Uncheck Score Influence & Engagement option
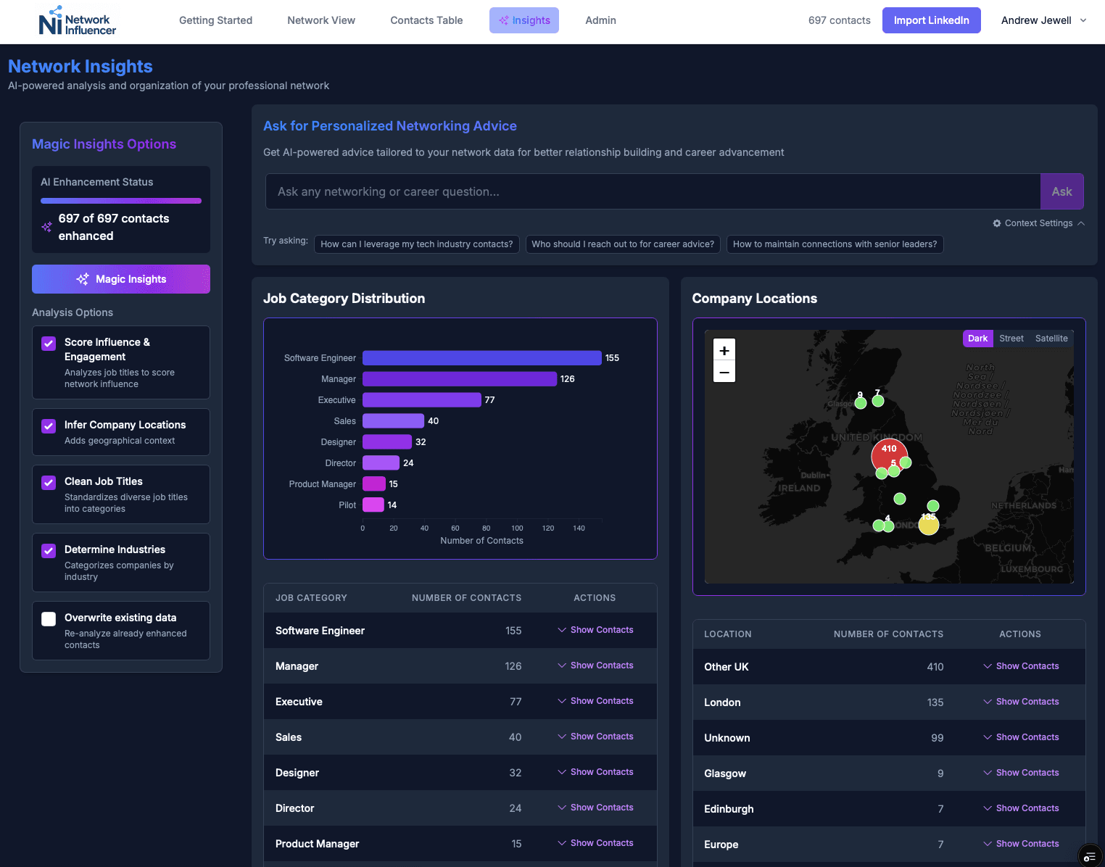The width and height of the screenshot is (1105, 867). tap(49, 344)
